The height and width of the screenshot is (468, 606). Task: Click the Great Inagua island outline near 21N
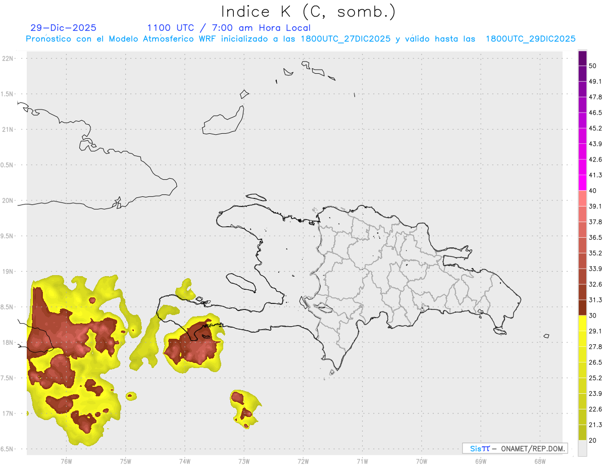(x=224, y=121)
